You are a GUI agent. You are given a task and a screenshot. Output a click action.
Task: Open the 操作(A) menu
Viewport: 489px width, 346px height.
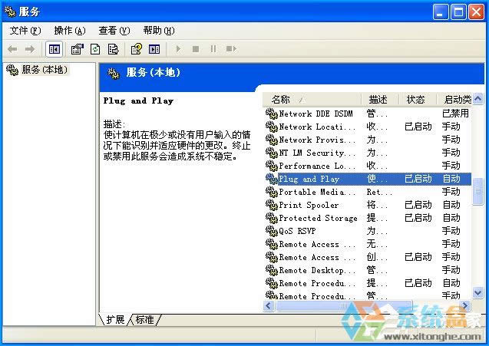(69, 31)
